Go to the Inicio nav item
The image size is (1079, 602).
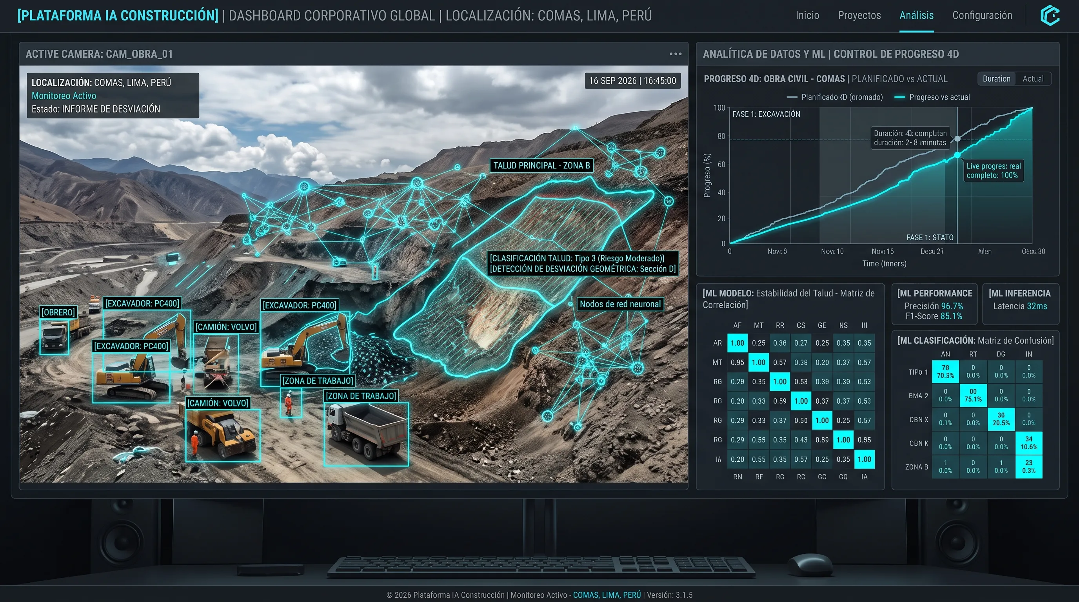(x=807, y=16)
